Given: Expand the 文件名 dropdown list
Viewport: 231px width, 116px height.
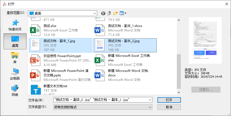Looking at the screenshot, I should tap(150, 100).
